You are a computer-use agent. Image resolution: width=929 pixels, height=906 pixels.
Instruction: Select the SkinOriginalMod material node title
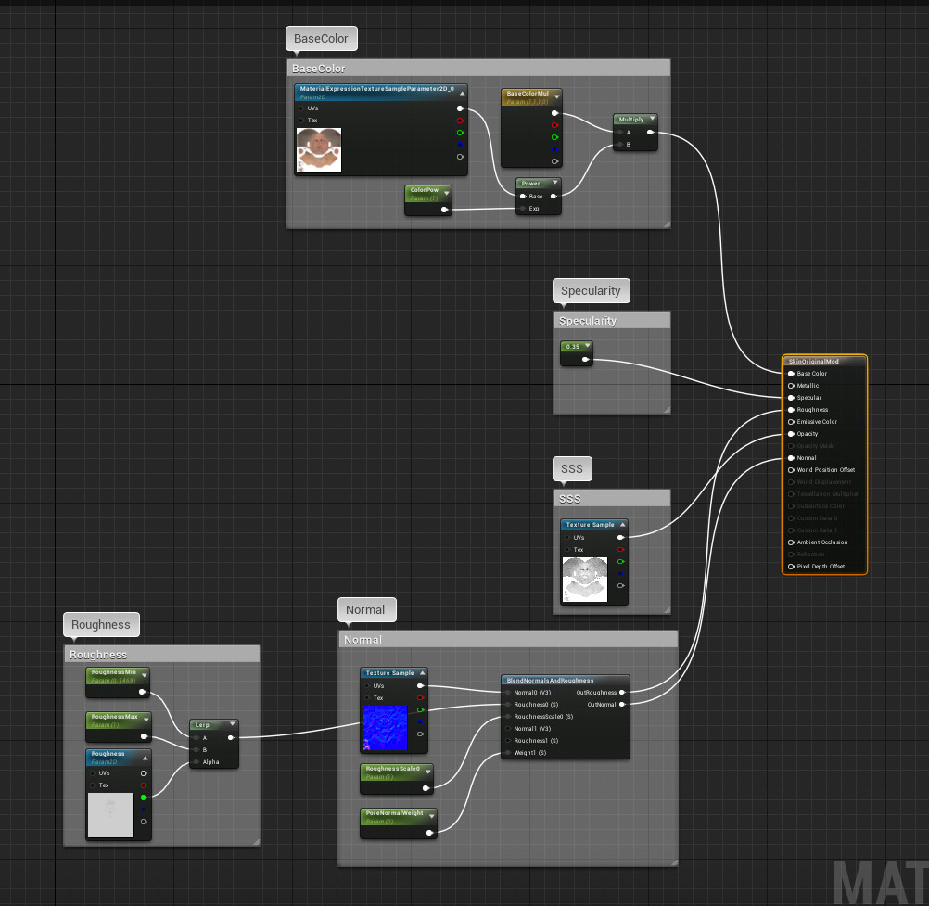click(813, 361)
